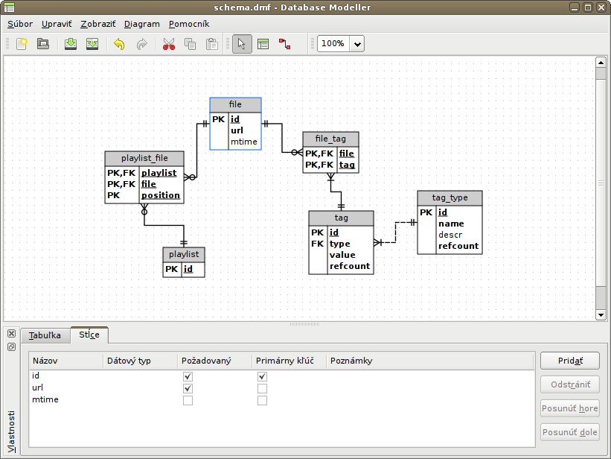The image size is (611, 459).
Task: Click the Paste clipboard icon
Action: (211, 44)
